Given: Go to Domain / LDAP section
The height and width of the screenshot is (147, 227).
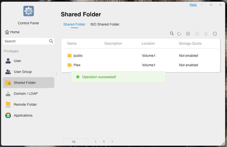Looking at the screenshot, I should coord(28,94).
